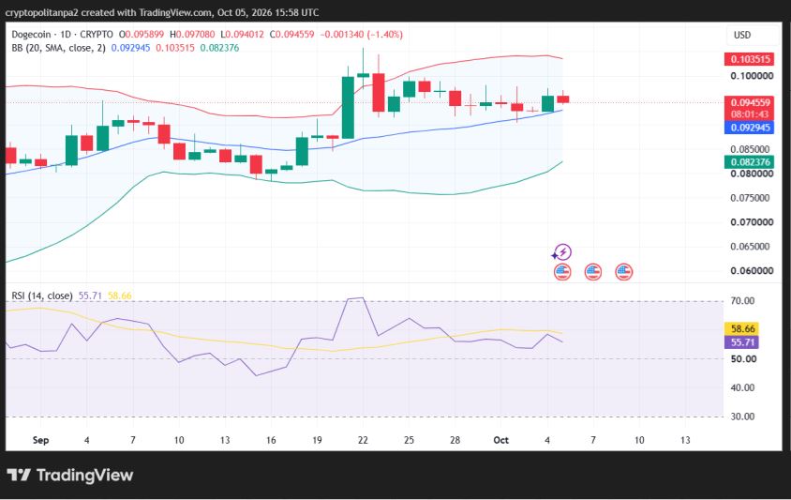The height and width of the screenshot is (500, 791).
Task: Click the 0.085000 price level
Action: [750, 149]
